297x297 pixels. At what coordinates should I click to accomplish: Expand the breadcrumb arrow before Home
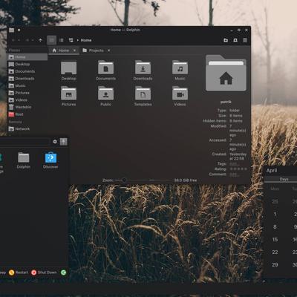coord(78,40)
